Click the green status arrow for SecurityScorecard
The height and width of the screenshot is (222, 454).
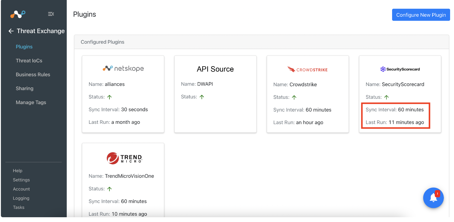[386, 97]
